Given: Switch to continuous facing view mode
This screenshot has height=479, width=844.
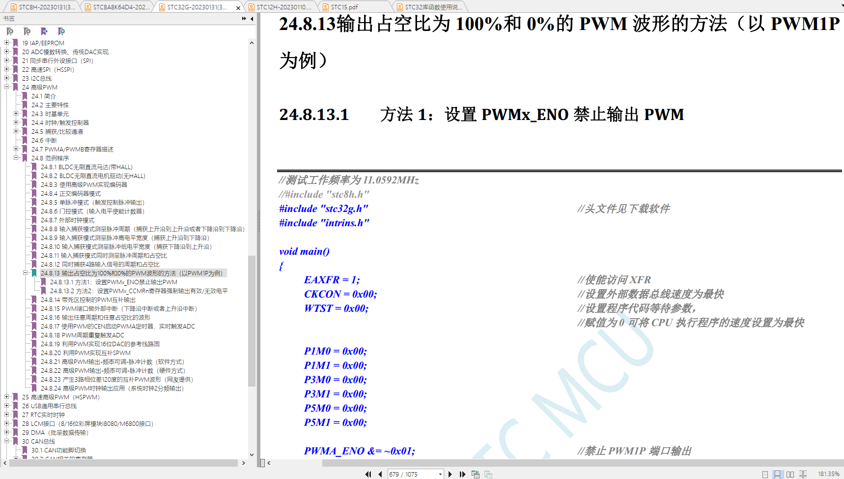Looking at the screenshot, I should click(803, 474).
